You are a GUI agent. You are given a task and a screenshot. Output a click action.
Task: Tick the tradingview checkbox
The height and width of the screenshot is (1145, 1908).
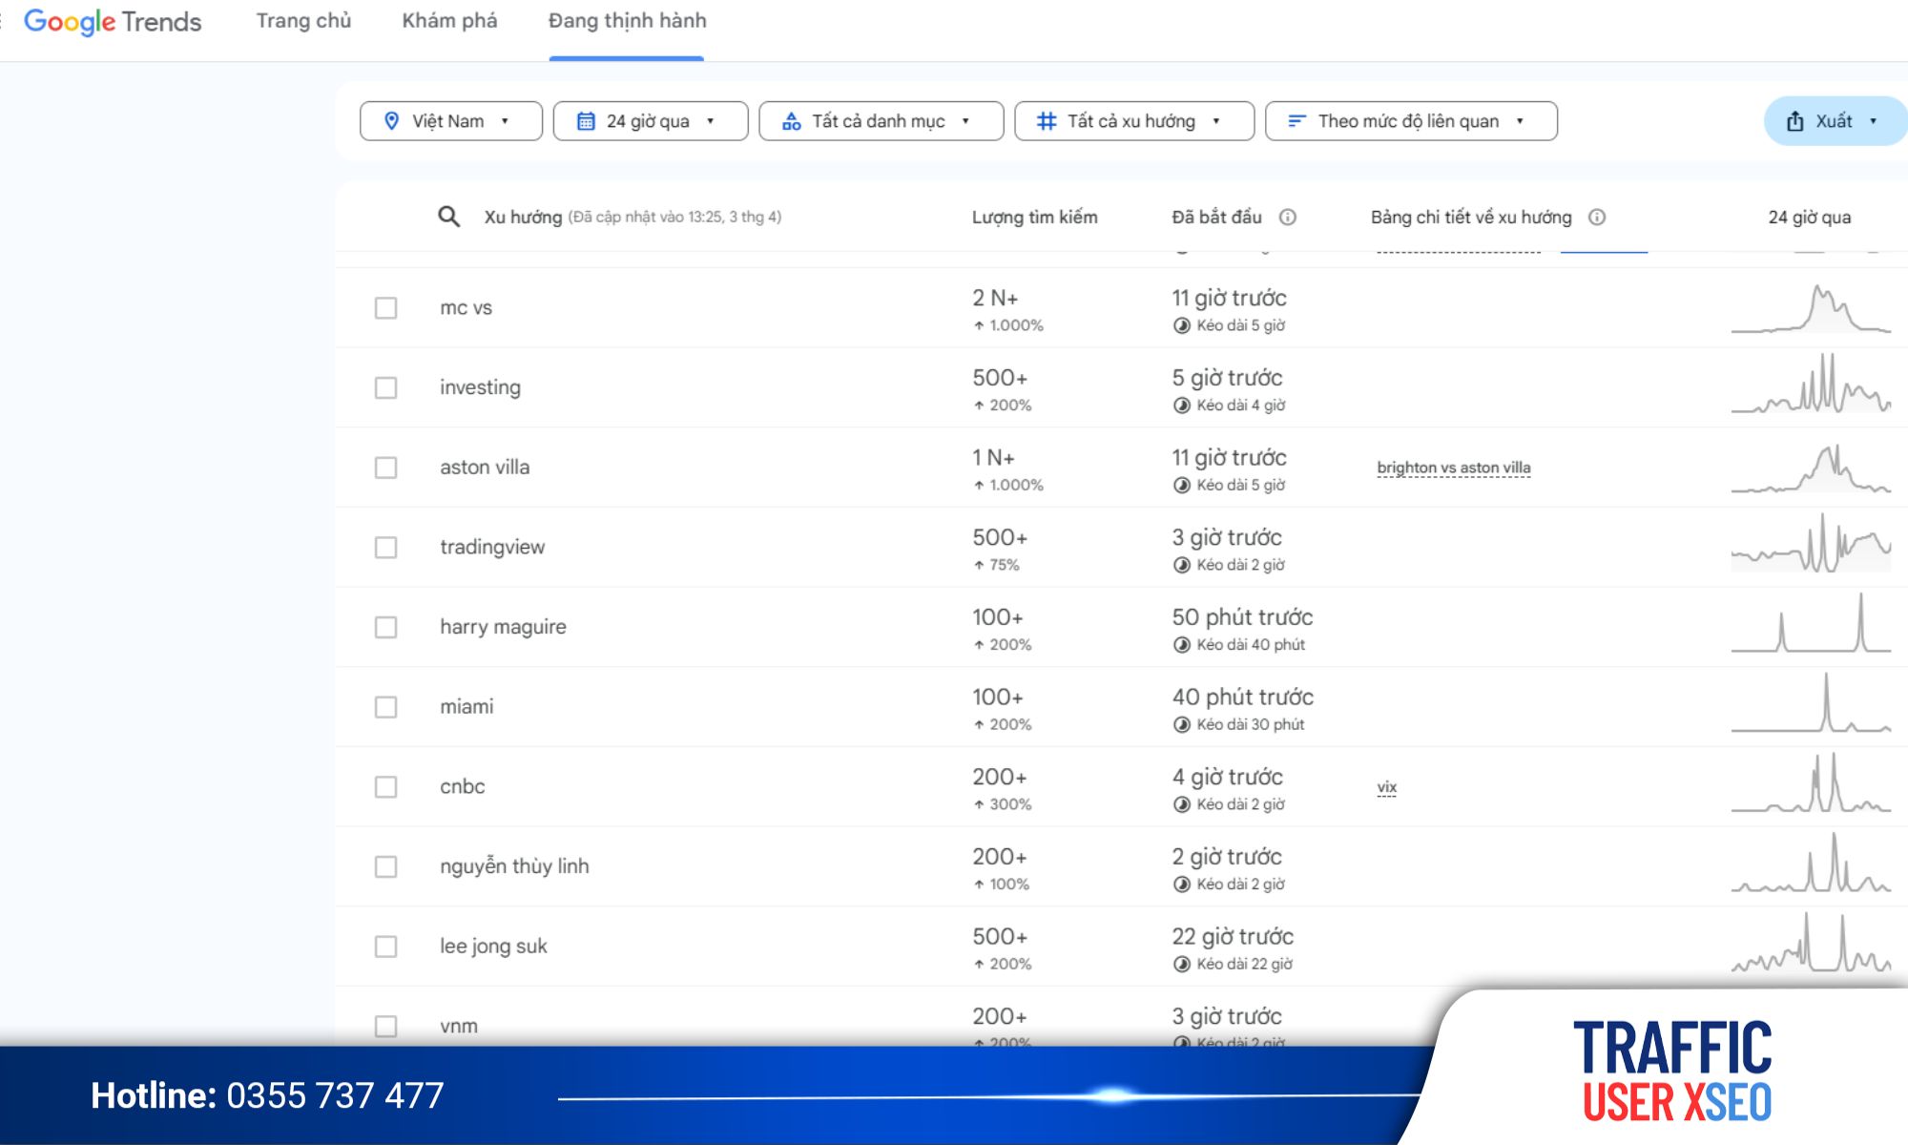(385, 548)
